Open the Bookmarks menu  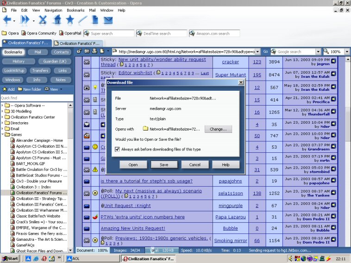coord(75,10)
